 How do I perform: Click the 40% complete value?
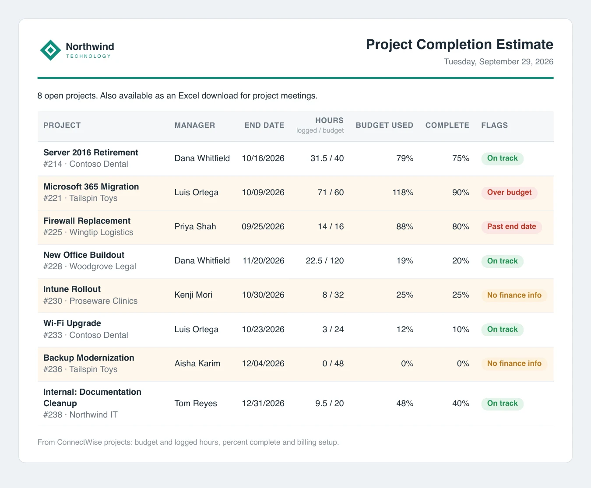pyautogui.click(x=461, y=404)
